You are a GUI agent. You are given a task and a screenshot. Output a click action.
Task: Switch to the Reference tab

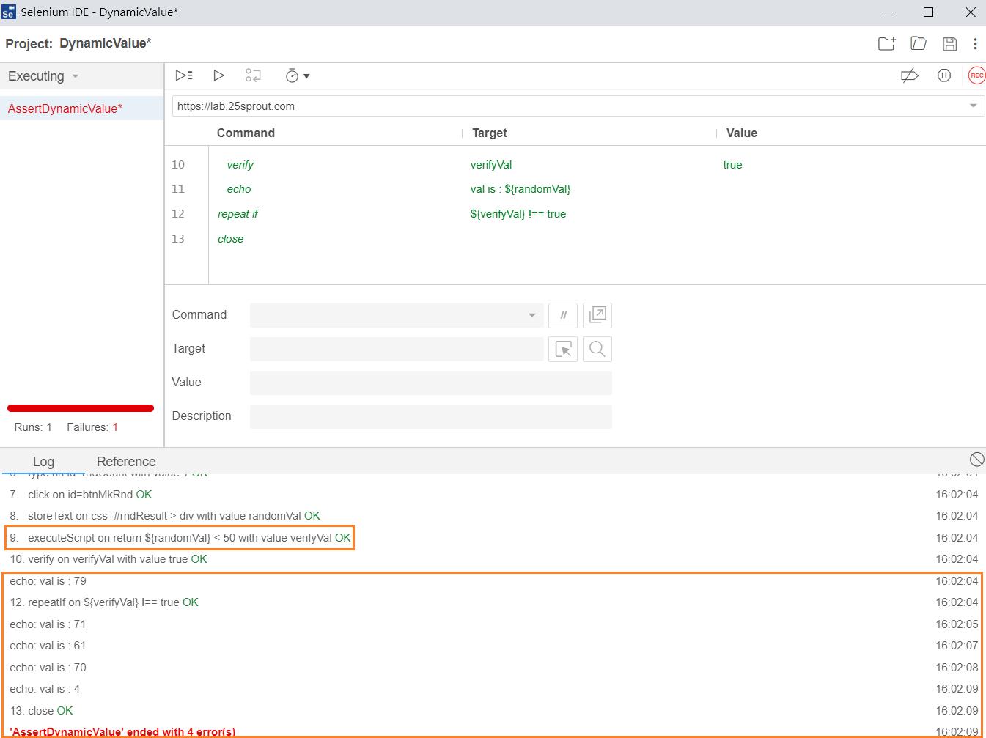[x=126, y=461]
